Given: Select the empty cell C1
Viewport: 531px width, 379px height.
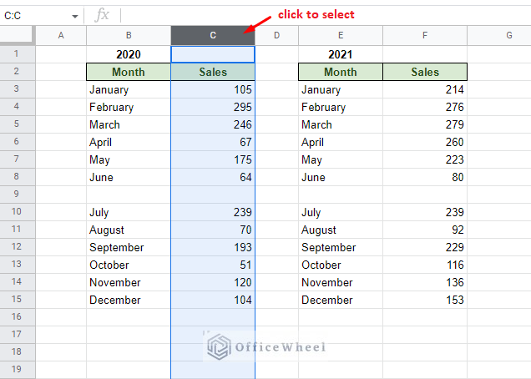Looking at the screenshot, I should [213, 54].
